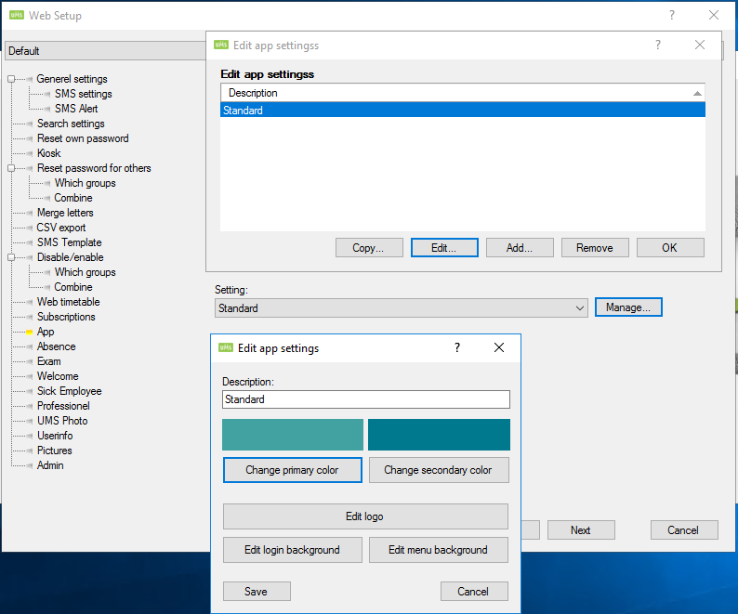Click Edit login background button
The width and height of the screenshot is (738, 614).
tap(292, 550)
